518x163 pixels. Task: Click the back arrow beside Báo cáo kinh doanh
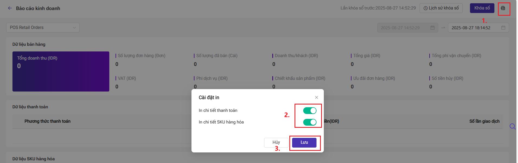(x=10, y=8)
